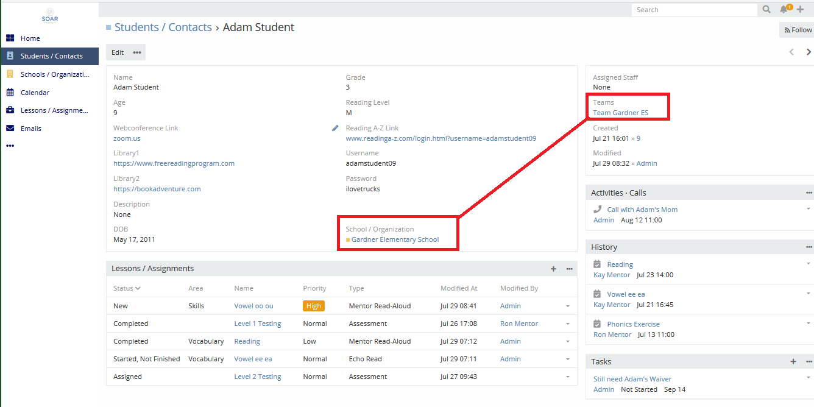Open the three-dots menu next to Edit
The width and height of the screenshot is (814, 407).
pyautogui.click(x=137, y=52)
